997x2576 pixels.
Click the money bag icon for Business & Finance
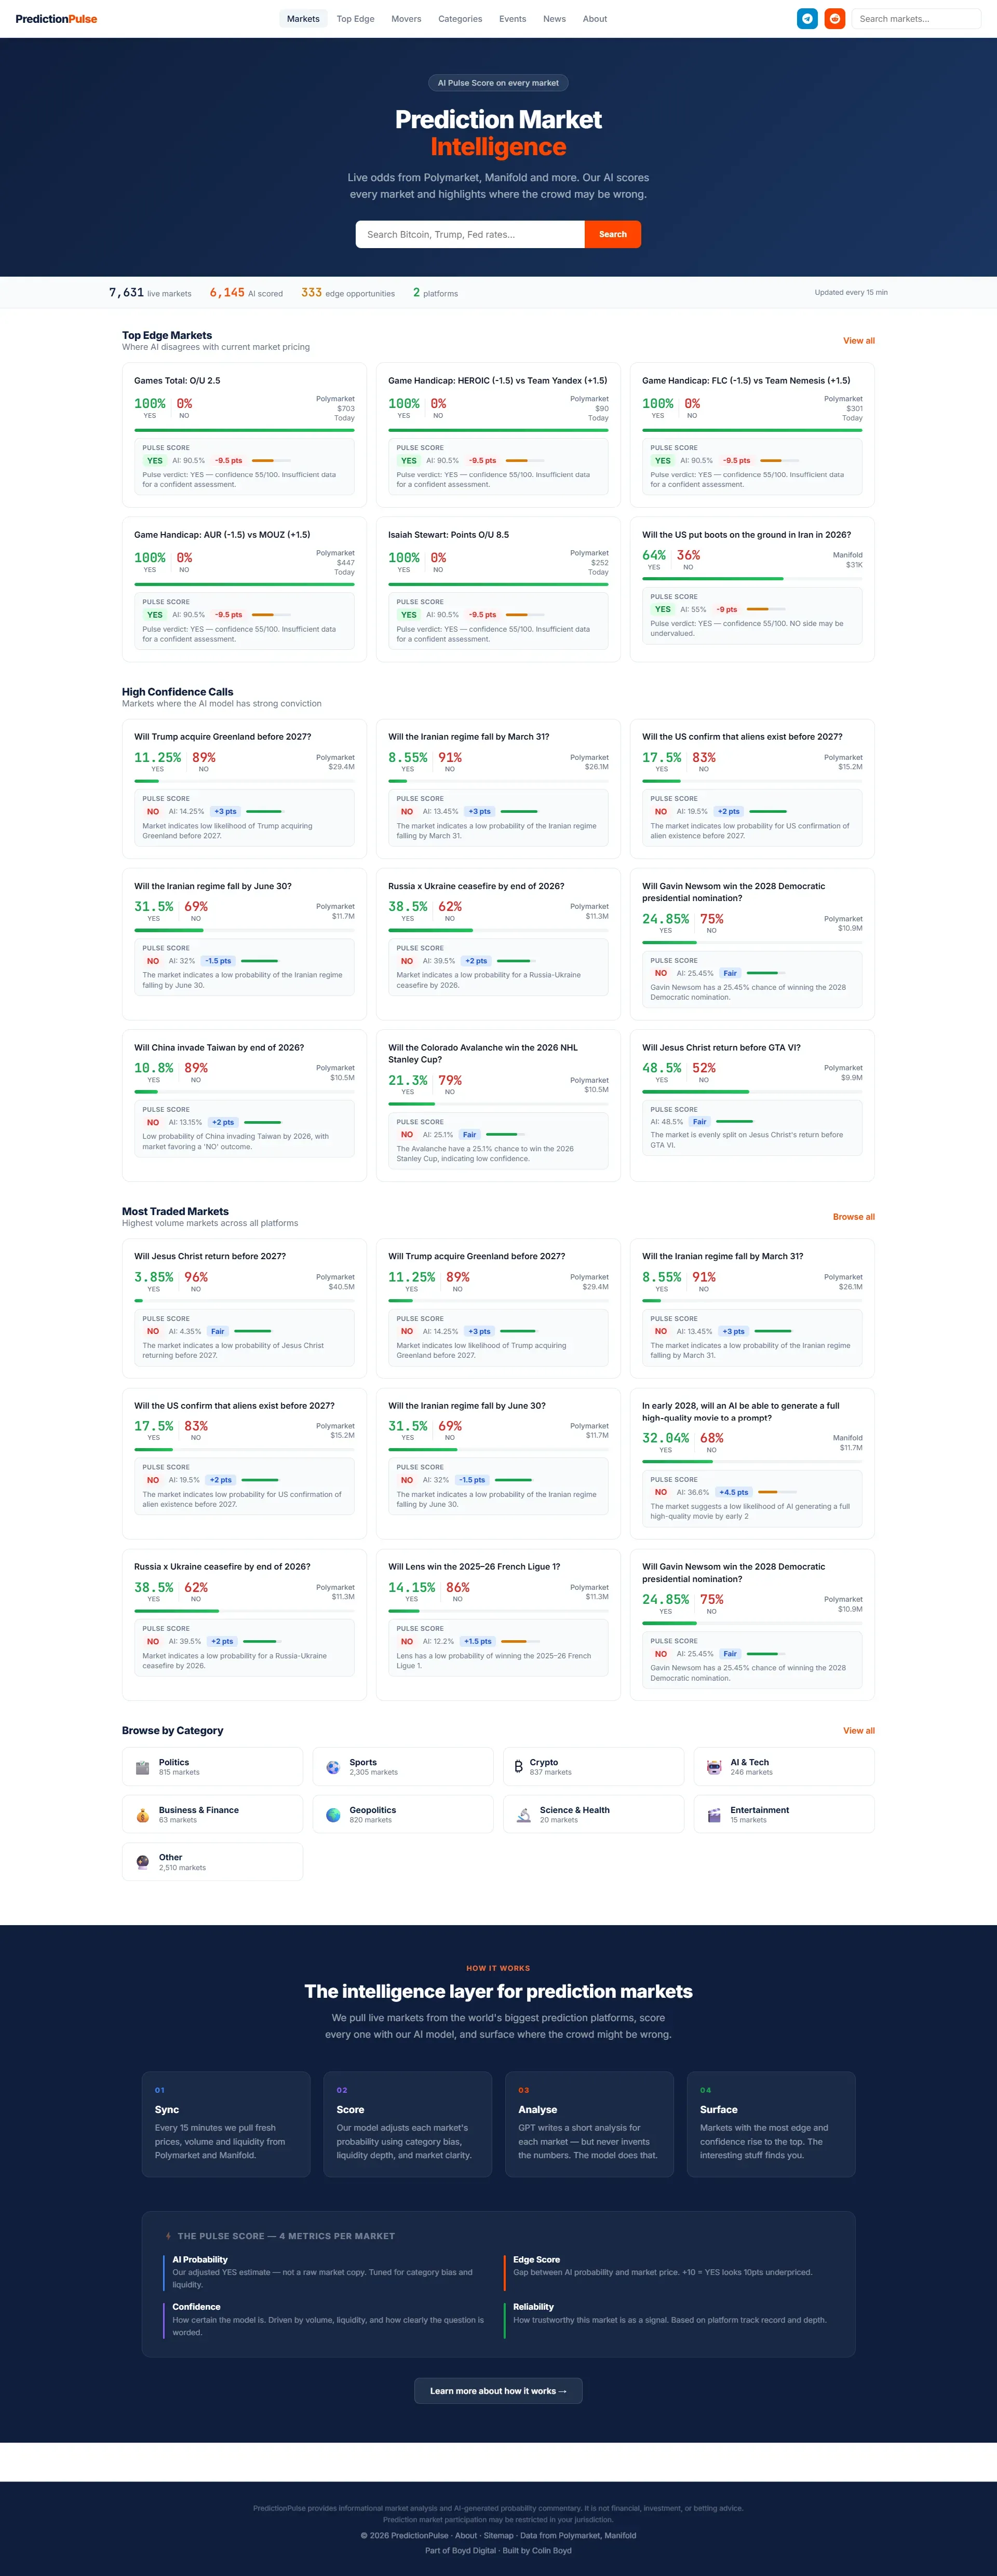(x=143, y=1814)
